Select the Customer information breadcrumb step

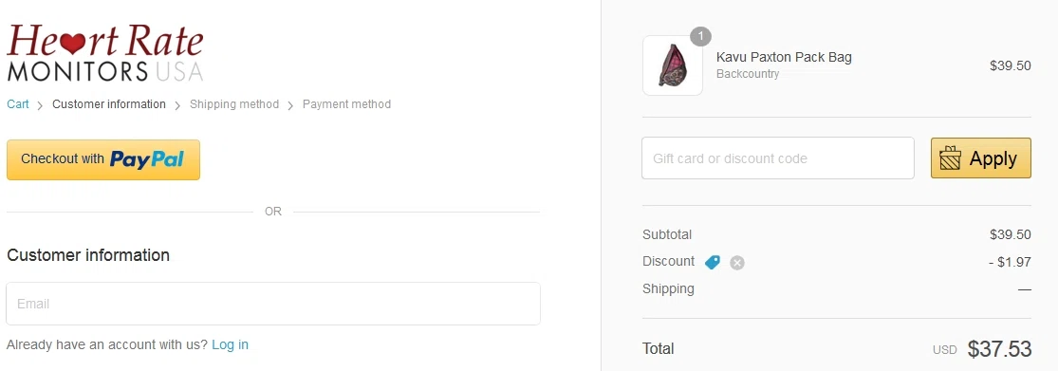(108, 103)
